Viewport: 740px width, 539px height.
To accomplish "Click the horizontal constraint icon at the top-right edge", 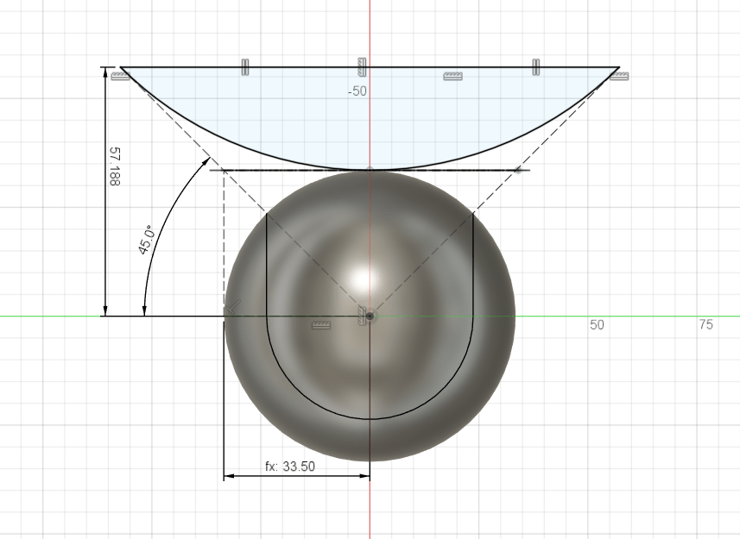I will point(618,78).
